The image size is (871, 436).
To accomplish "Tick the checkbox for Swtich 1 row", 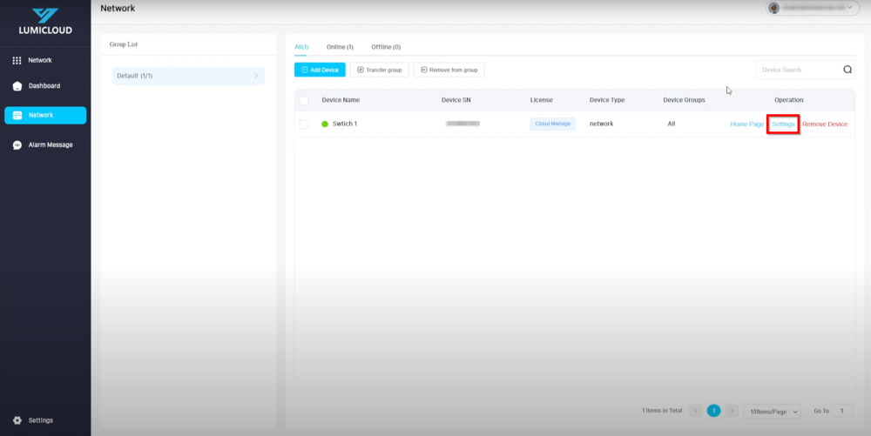I will 304,124.
